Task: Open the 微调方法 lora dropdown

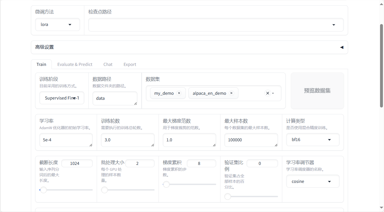Action: [x=58, y=25]
